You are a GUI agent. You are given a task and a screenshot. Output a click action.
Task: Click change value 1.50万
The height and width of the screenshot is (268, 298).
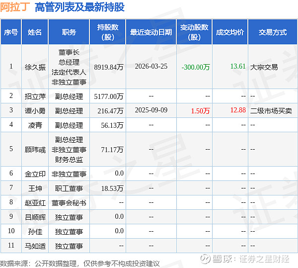click(x=200, y=111)
